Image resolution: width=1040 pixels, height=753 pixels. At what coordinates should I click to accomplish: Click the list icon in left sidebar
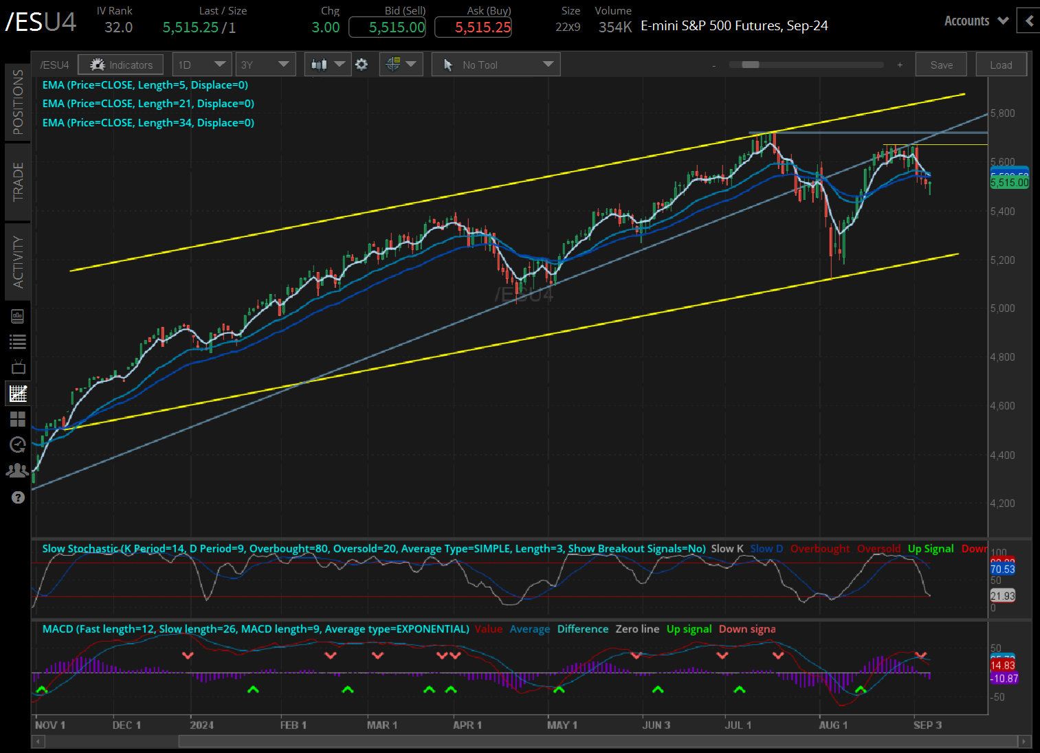(18, 341)
